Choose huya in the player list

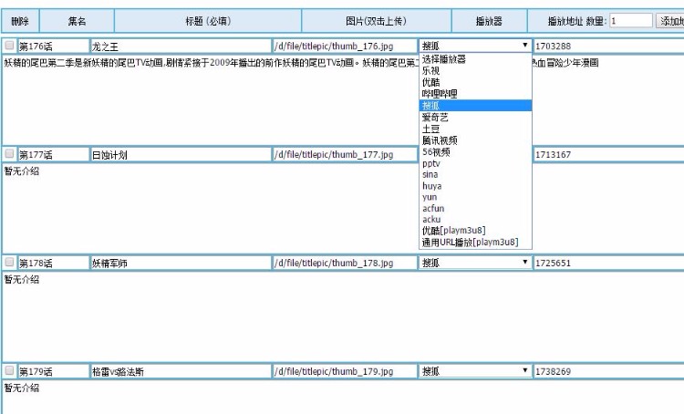[475, 186]
